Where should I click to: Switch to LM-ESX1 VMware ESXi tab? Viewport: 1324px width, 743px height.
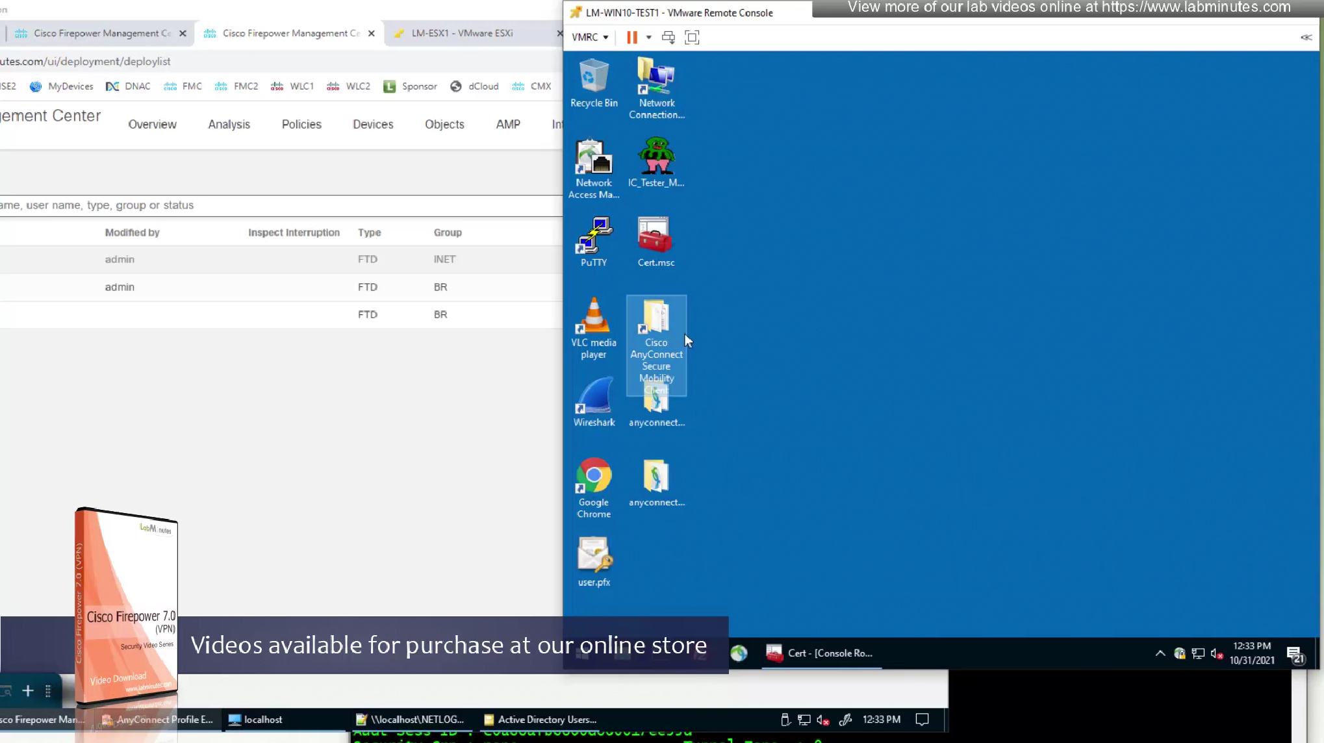(x=462, y=33)
